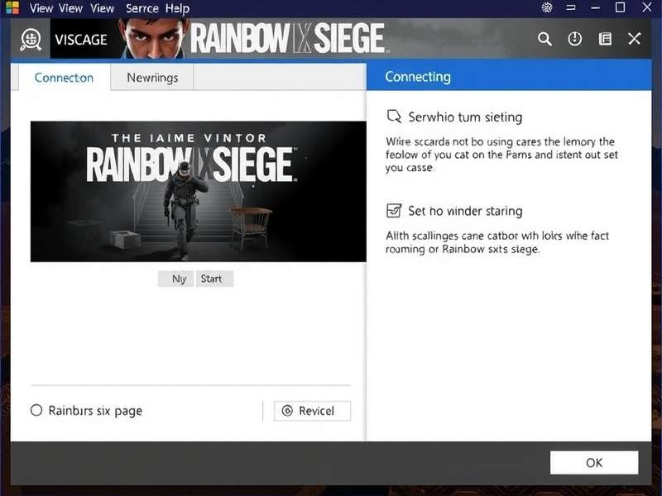The height and width of the screenshot is (496, 662).
Task: Open the second View menu
Action: 70,8
